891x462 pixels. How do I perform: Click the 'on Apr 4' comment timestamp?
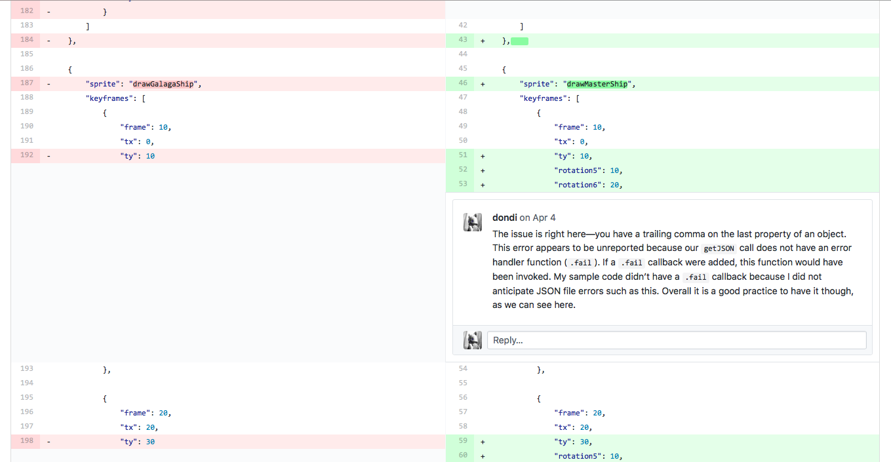tap(538, 218)
